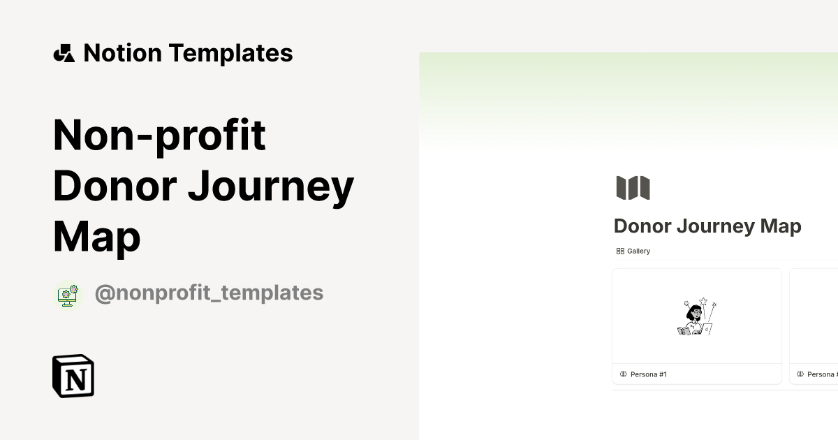Click "Donor Journey" in the large left title
Screen dimensions: 838x440
click(203, 185)
